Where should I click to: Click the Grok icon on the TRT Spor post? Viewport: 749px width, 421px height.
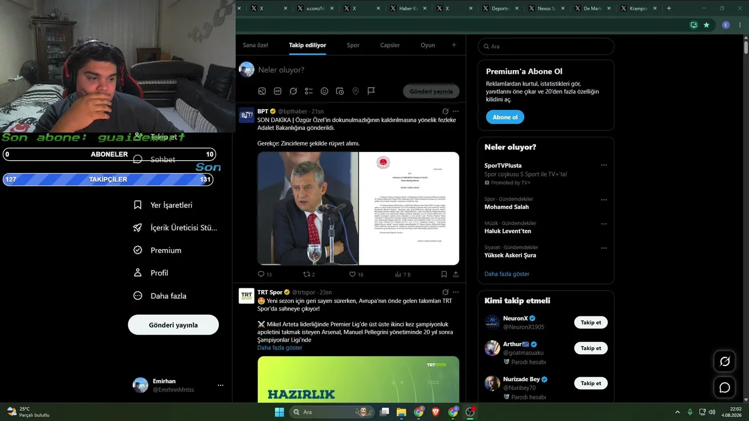(x=445, y=292)
